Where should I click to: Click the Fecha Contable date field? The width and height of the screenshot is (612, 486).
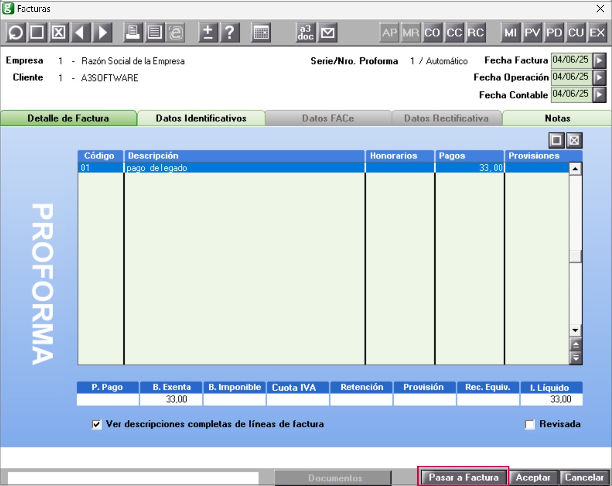tap(571, 94)
